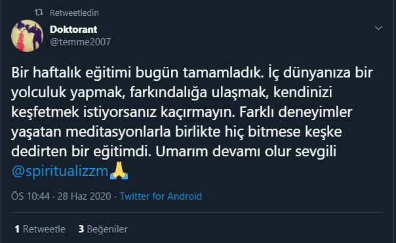
Task: View the 1 Retweetle list
Action: (40, 229)
